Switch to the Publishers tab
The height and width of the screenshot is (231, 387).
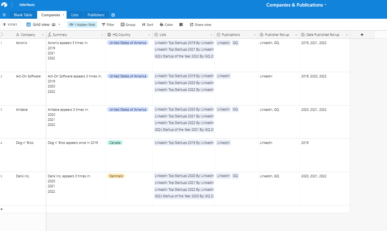click(96, 15)
